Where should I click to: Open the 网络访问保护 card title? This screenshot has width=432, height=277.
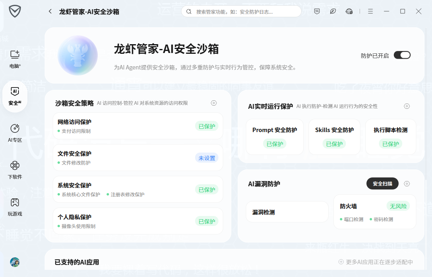coord(74,122)
